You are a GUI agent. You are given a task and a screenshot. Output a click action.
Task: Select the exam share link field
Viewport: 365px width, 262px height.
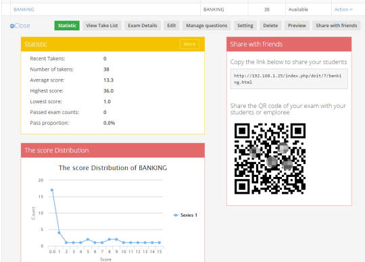click(x=289, y=79)
